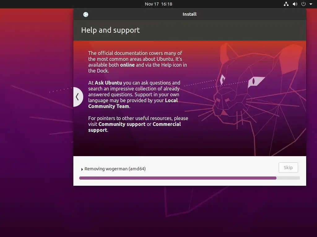Image resolution: width=317 pixels, height=237 pixels.
Task: Follow the Ask Ubuntu link
Action: point(108,83)
